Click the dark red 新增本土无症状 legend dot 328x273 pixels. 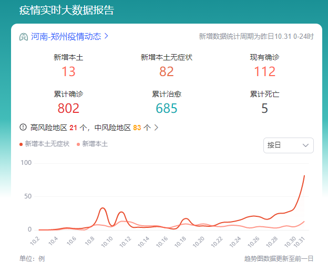[x=21, y=144]
